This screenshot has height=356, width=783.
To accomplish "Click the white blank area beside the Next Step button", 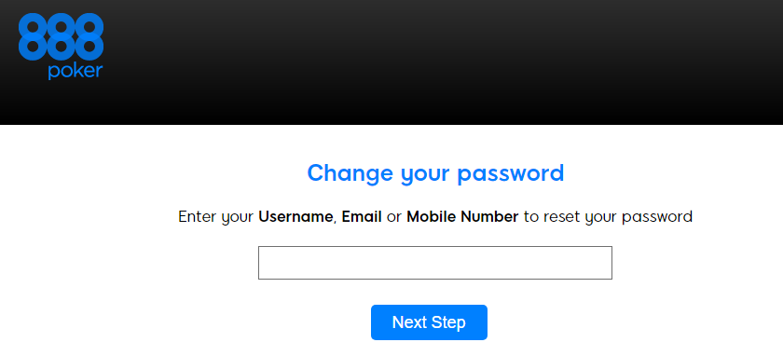I will tap(625, 322).
